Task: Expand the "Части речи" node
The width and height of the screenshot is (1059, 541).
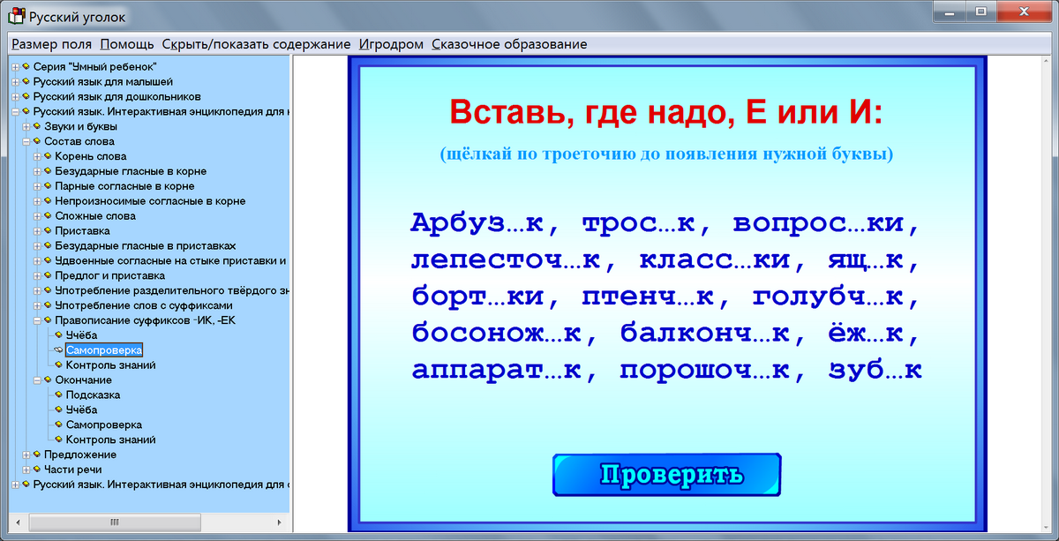Action: tap(26, 469)
